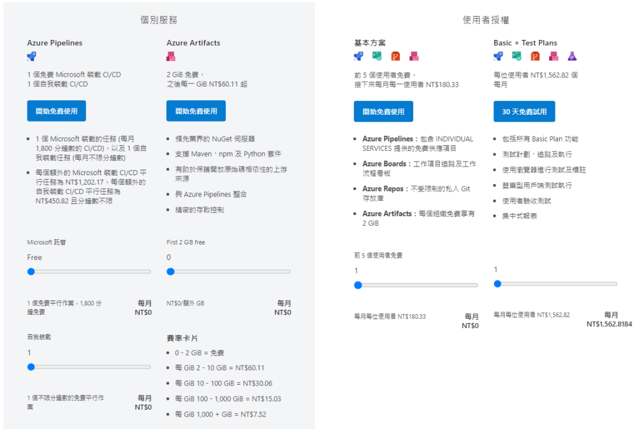Click rate row 0 - 2 GiB = 免費
Viewport: 639px width, 429px height.
[199, 353]
